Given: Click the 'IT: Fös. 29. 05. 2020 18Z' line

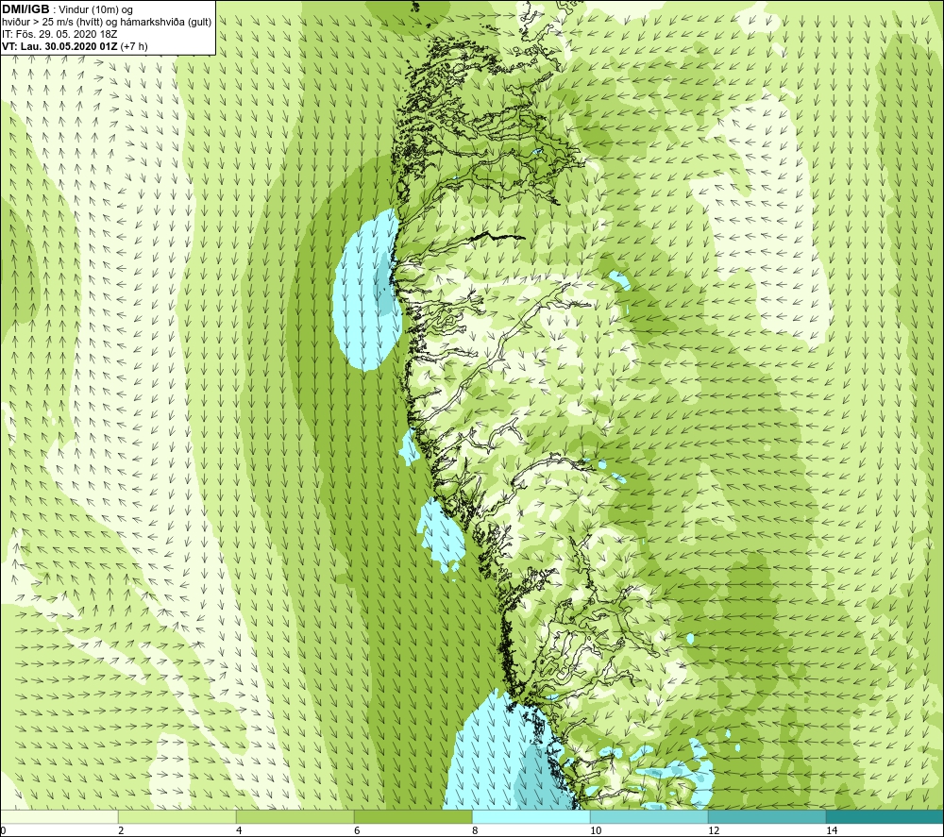Looking at the screenshot, I should [x=59, y=34].
